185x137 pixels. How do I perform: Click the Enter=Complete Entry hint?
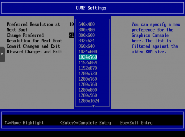tap(85, 123)
